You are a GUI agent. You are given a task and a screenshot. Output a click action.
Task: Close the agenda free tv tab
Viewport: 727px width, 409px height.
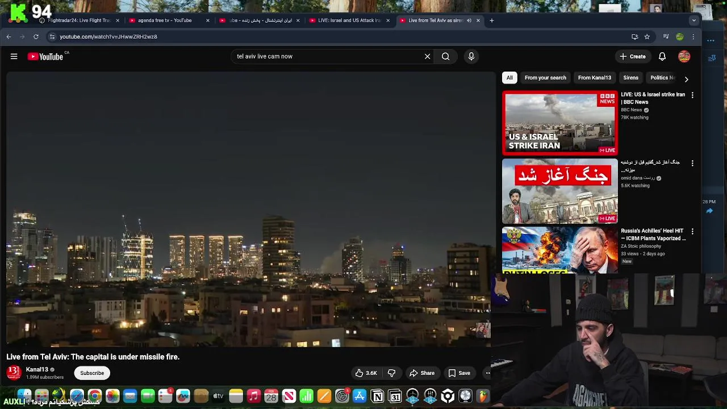coord(207,20)
